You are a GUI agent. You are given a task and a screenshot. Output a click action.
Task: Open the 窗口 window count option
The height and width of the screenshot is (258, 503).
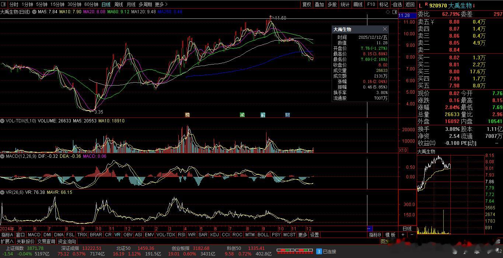pyautogui.click(x=20, y=235)
